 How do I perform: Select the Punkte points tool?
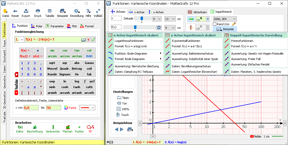point(79,129)
